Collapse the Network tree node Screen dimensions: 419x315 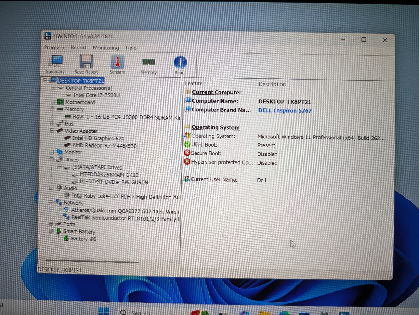(51, 202)
